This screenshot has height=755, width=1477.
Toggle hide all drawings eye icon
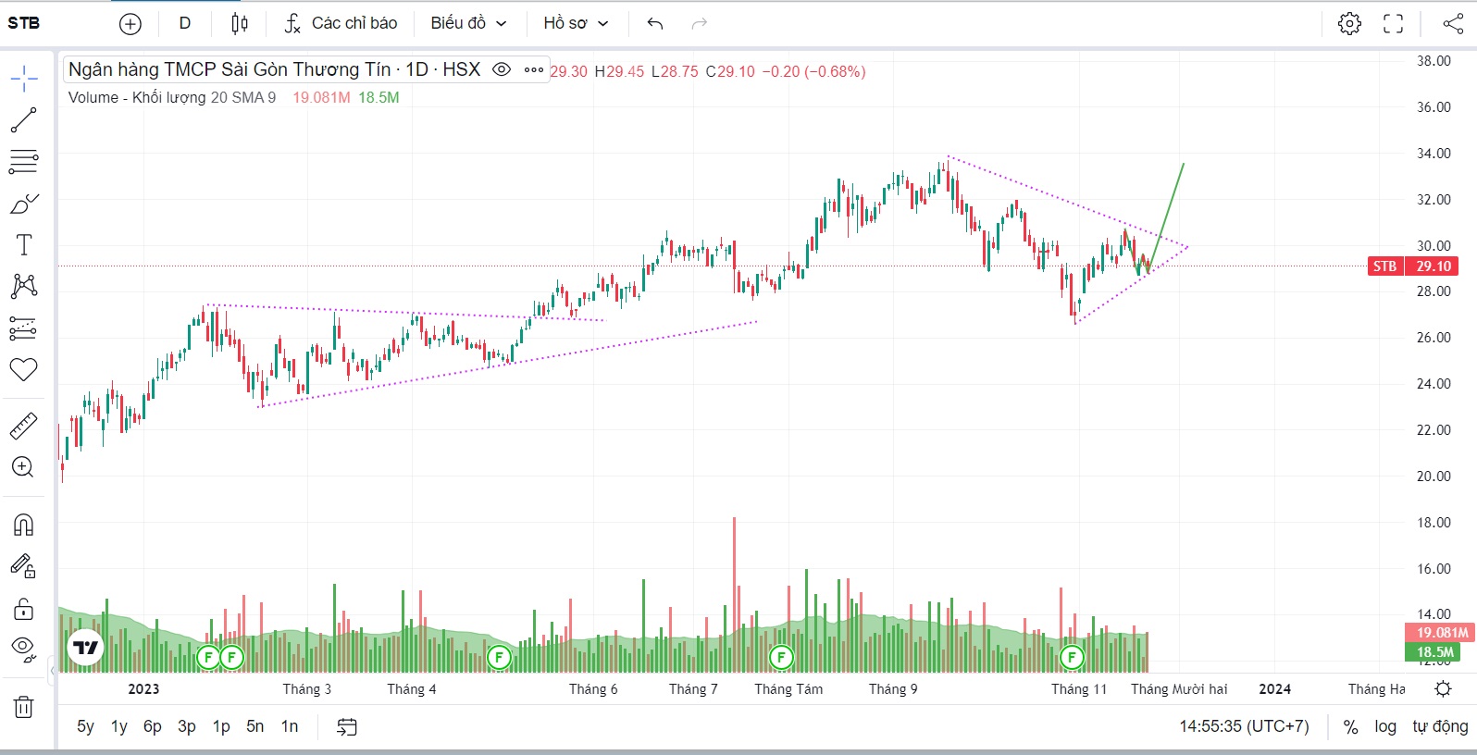(24, 649)
